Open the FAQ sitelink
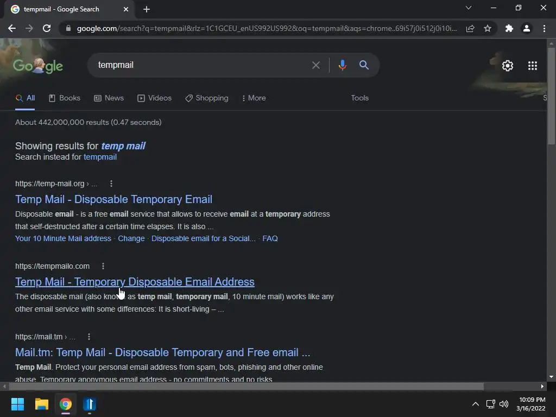The image size is (556, 417). (x=270, y=238)
